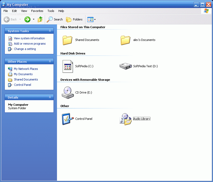
Task: Close the My Computer window
Action: 208,5
